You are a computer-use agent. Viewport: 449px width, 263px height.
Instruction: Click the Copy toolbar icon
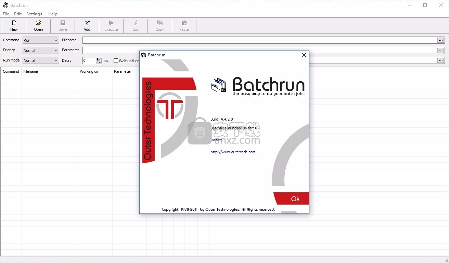160,23
